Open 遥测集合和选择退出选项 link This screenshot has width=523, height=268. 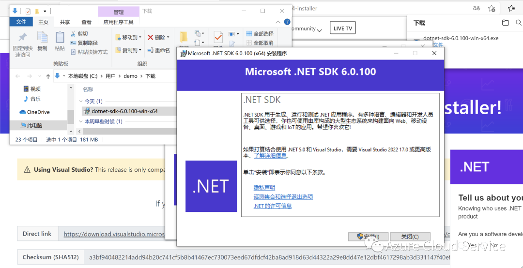point(283,197)
